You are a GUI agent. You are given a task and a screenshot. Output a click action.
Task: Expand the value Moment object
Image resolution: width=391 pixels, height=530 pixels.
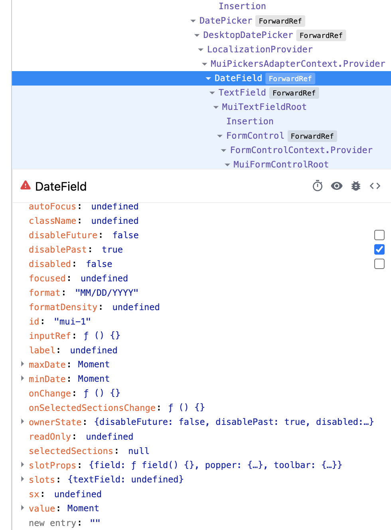[22, 508]
